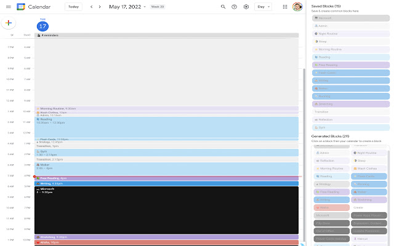Open the red Aisha 10pm calendar event
Image resolution: width=394 pixels, height=246 pixels.
tap(166, 242)
